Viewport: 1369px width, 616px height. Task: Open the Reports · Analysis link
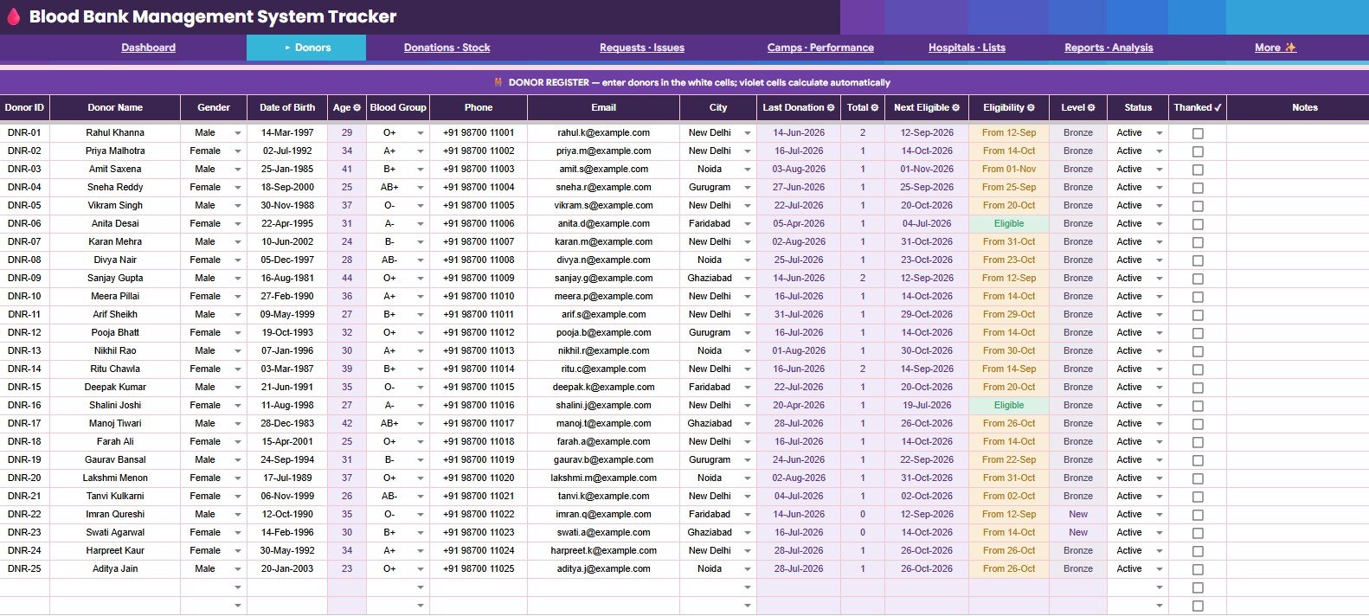(1109, 48)
